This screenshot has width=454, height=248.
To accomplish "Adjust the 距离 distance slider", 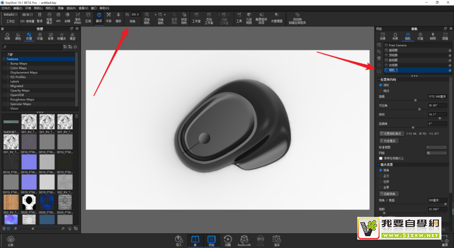I will pos(415,100).
